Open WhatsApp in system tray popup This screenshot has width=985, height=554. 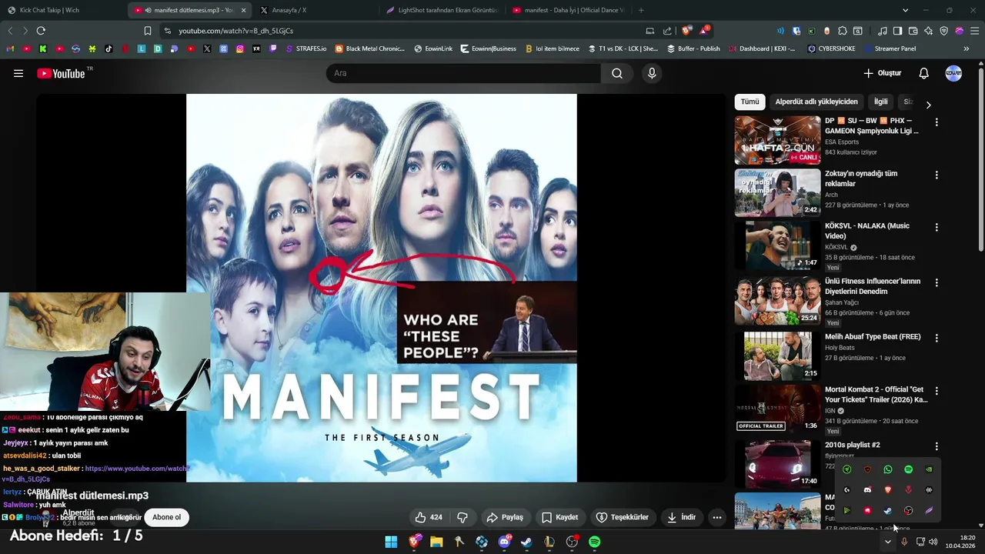click(x=888, y=469)
